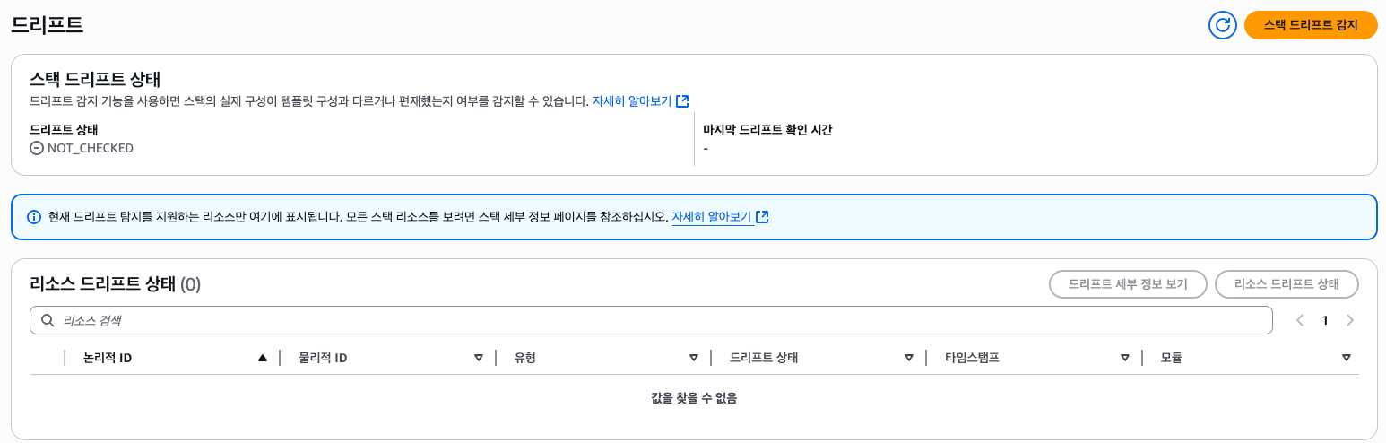Click the magnifier icon in search box

48,320
